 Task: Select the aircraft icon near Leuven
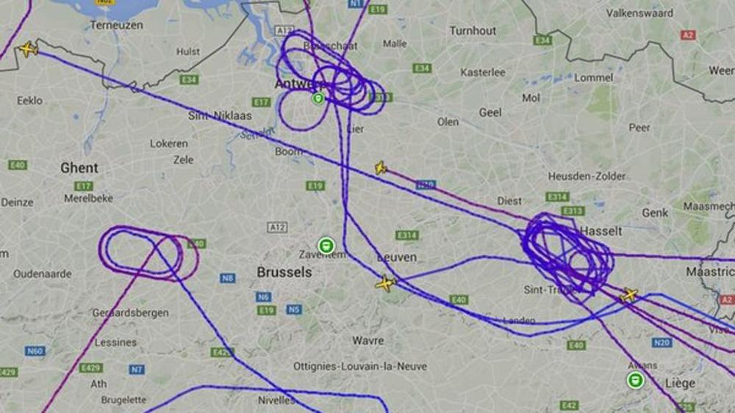[386, 283]
